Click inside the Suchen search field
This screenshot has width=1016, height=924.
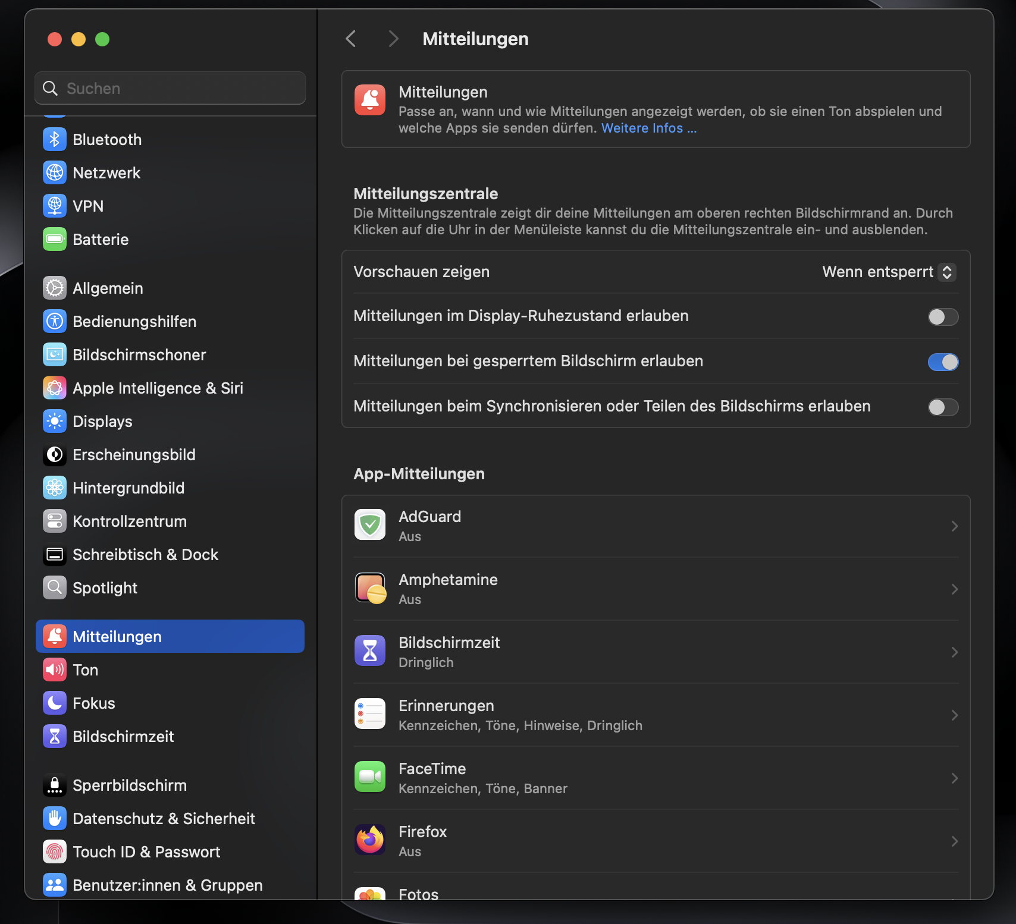pos(170,88)
